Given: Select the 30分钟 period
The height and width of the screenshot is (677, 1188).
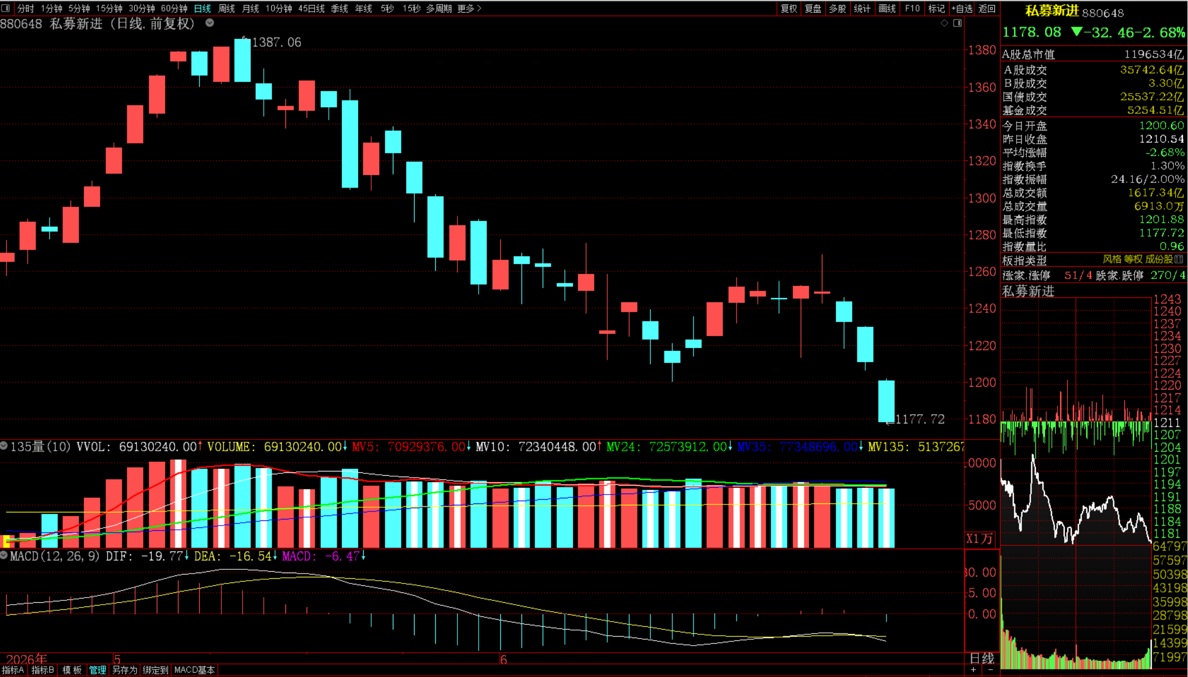Looking at the screenshot, I should (x=142, y=8).
